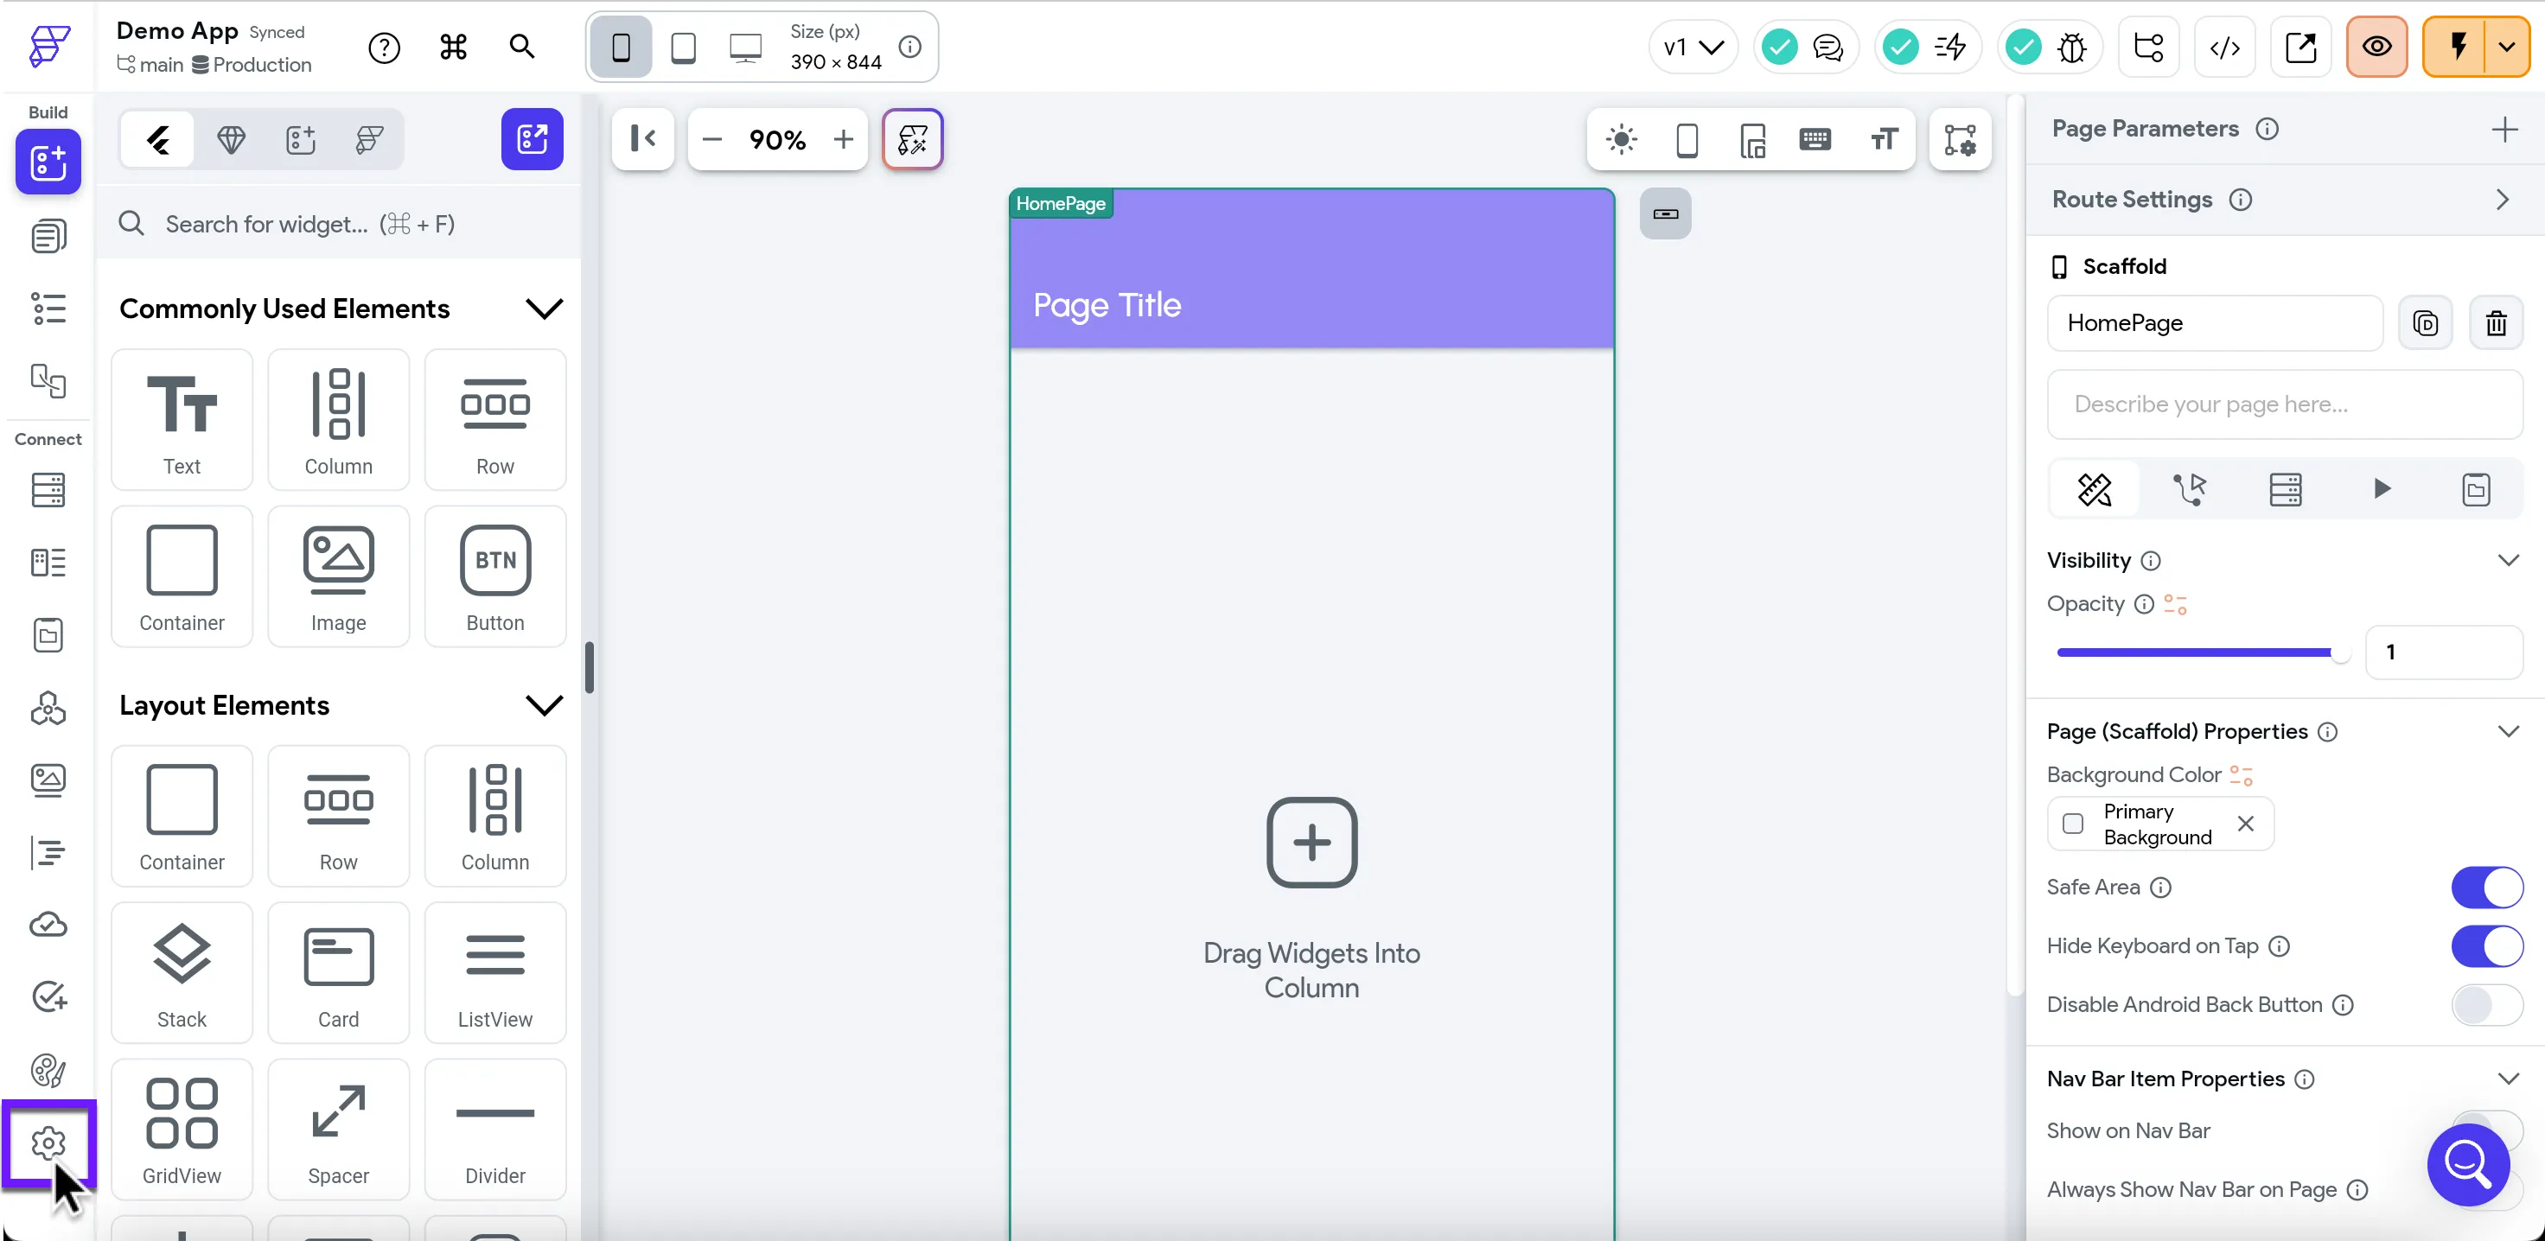Delete HomePage using trash icon
This screenshot has width=2545, height=1241.
[x=2496, y=323]
